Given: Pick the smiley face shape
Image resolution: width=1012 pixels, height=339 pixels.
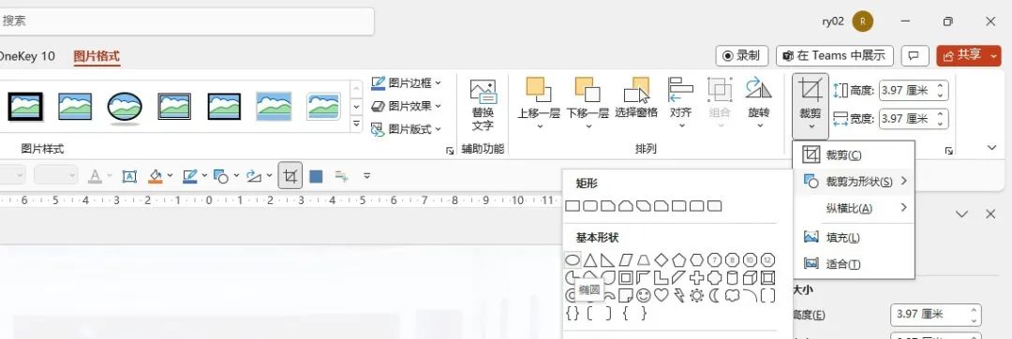Looking at the screenshot, I should click(x=644, y=295).
